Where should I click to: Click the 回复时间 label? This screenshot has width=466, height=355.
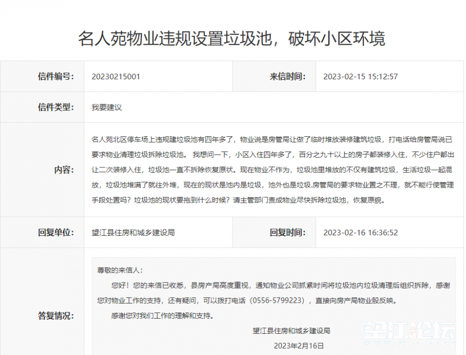[287, 233]
